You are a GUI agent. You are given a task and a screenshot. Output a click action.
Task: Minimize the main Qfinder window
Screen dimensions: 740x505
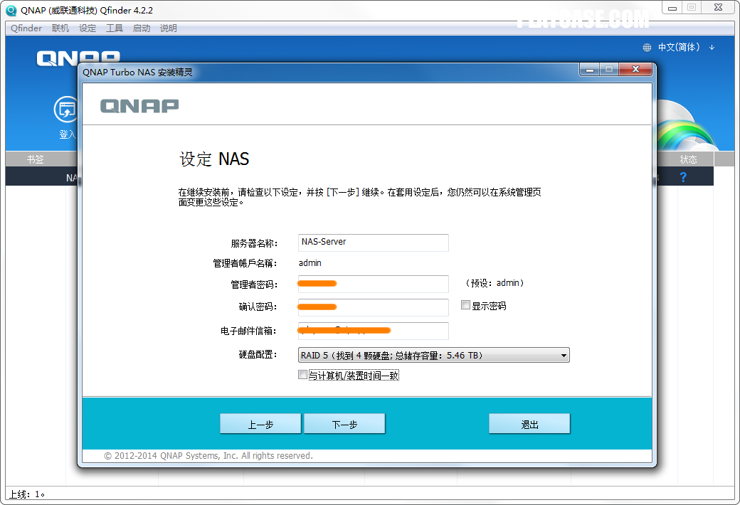(x=672, y=7)
